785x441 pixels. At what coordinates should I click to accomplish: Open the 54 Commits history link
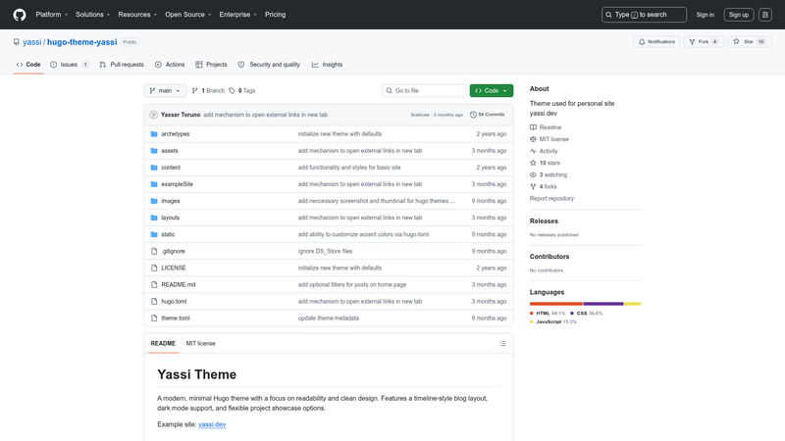487,115
